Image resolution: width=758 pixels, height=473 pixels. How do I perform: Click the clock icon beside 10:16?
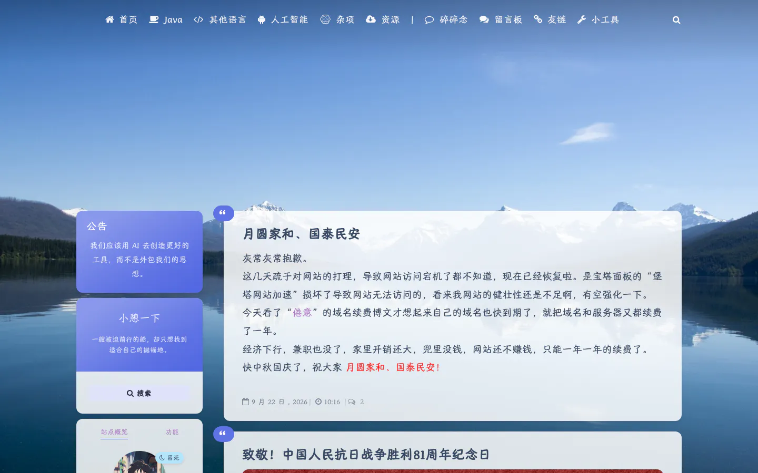318,402
